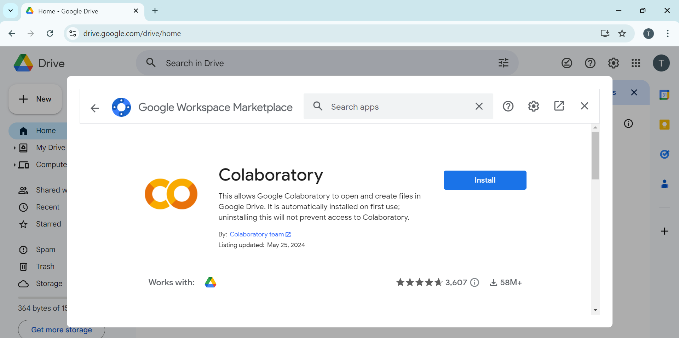The height and width of the screenshot is (338, 679).
Task: Clear the Search apps field
Action: (x=479, y=106)
